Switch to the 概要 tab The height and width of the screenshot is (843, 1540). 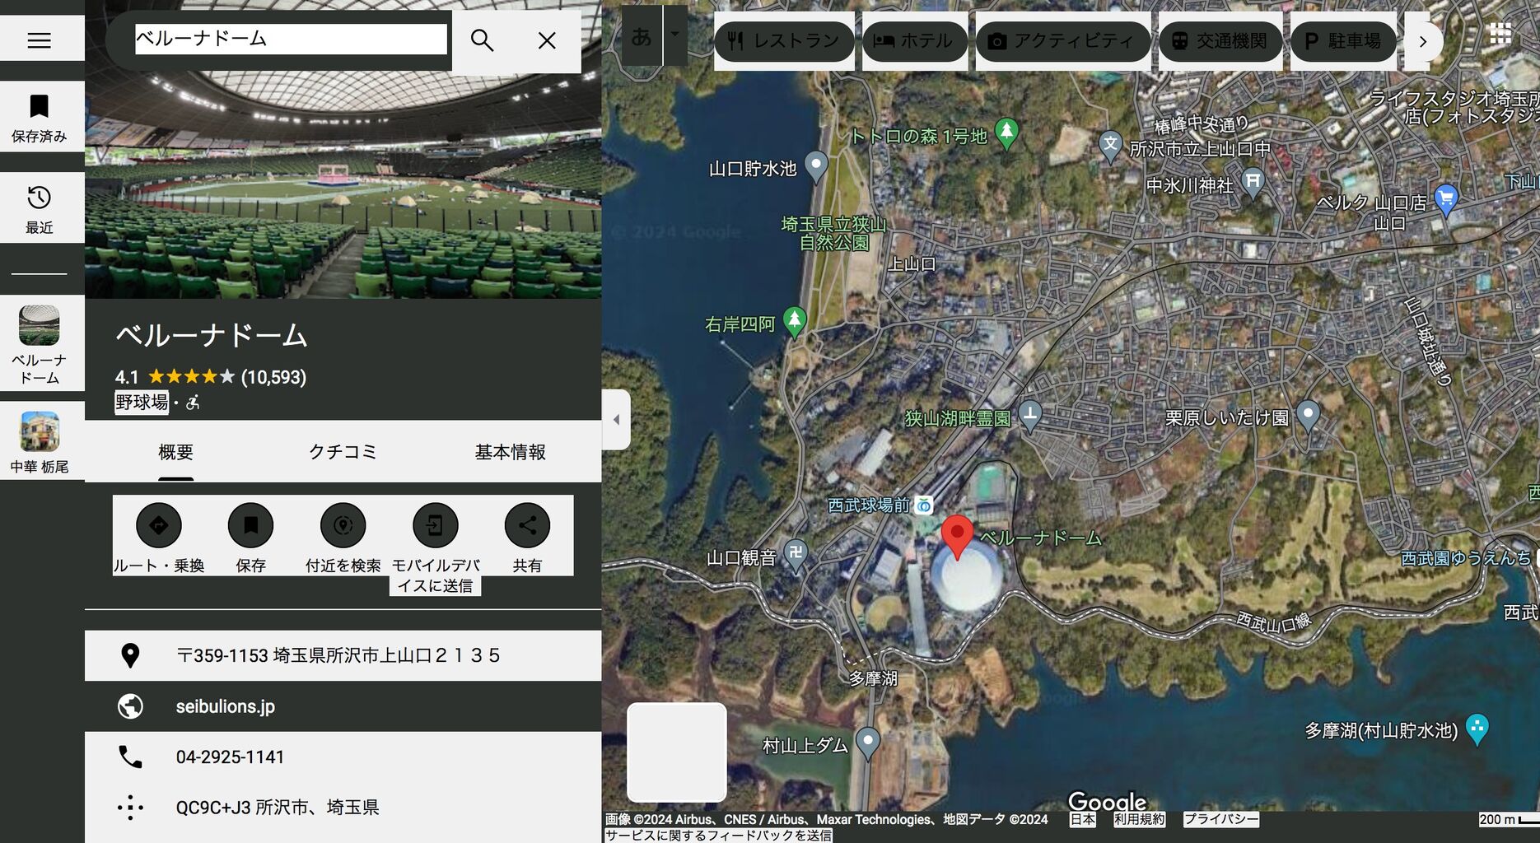tap(176, 452)
